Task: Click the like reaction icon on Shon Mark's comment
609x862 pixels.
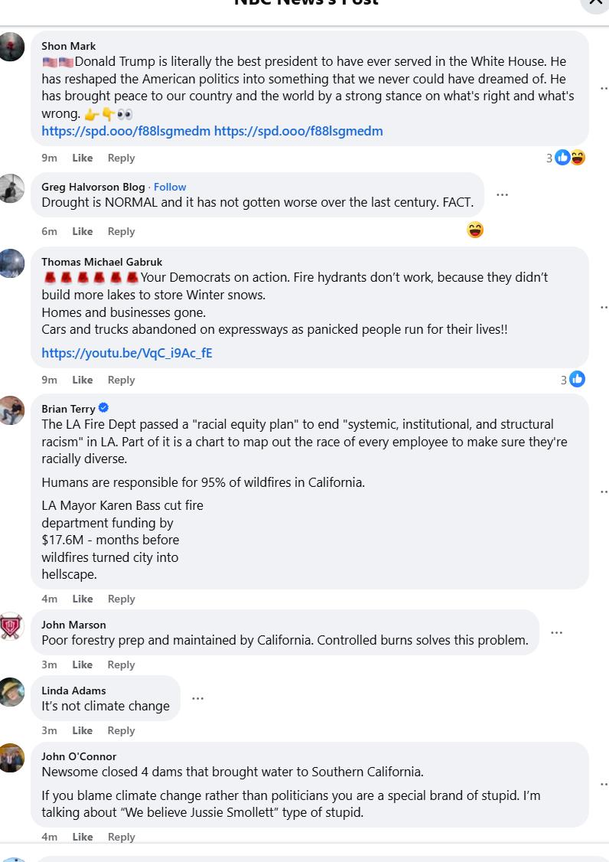Action: [x=563, y=158]
